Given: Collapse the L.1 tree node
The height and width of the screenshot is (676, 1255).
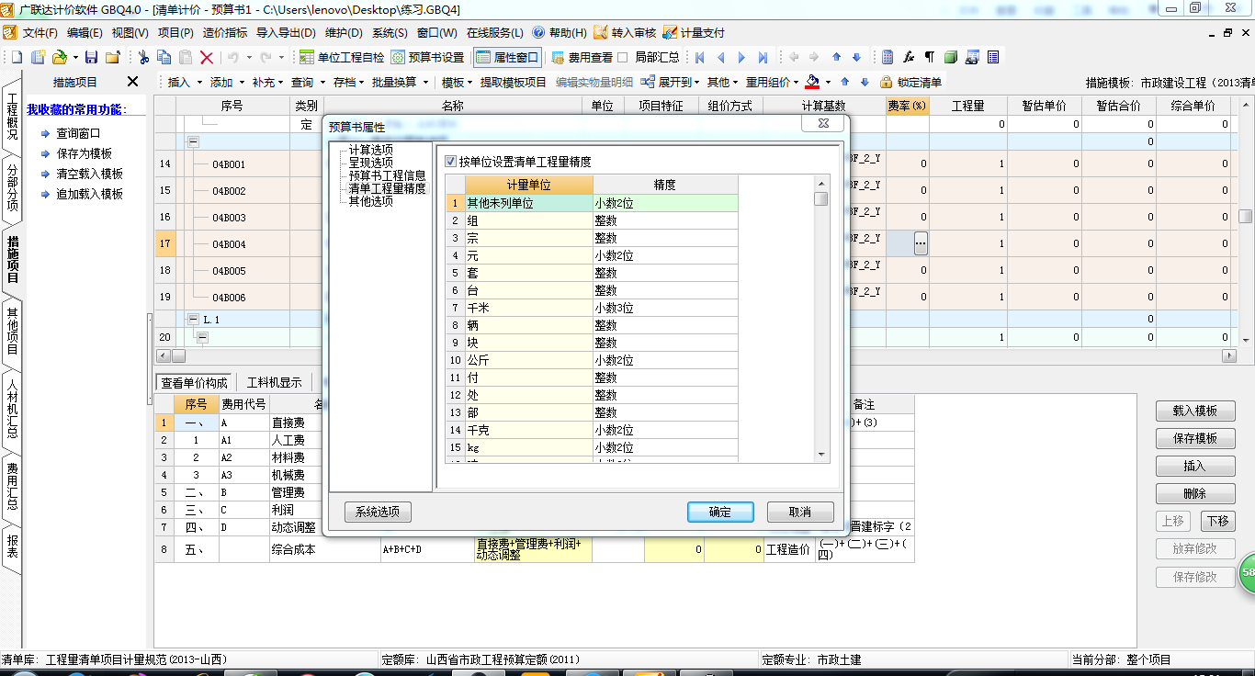Looking at the screenshot, I should 193,320.
